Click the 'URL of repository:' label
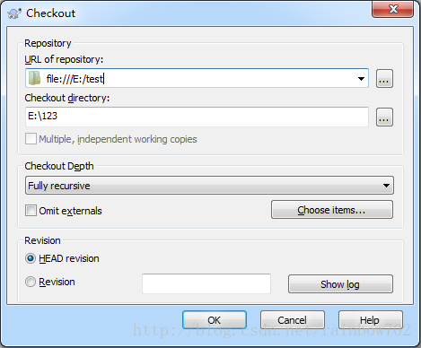Screen dimensions: 421x348 point(64,59)
